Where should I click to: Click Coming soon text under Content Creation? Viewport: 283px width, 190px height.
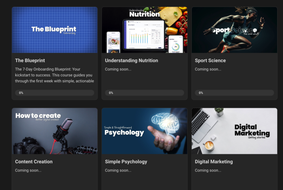pos(28,170)
